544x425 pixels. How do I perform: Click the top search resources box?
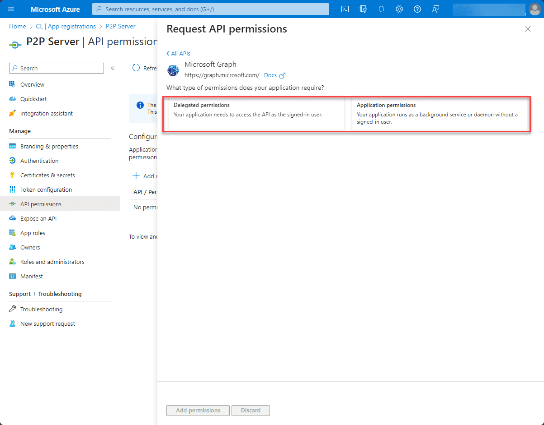click(211, 9)
